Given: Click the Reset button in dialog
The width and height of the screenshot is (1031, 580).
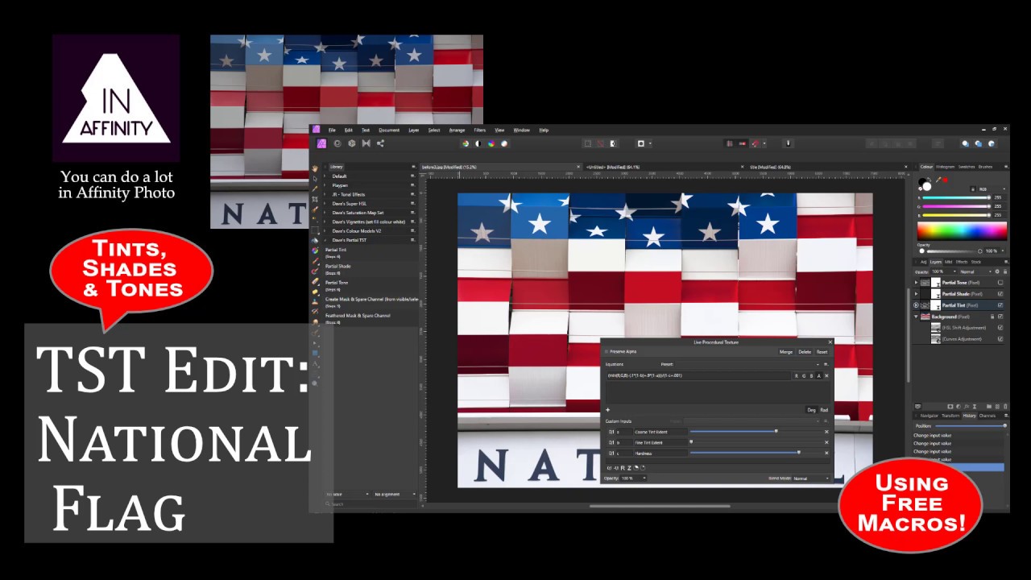Looking at the screenshot, I should click(x=822, y=352).
